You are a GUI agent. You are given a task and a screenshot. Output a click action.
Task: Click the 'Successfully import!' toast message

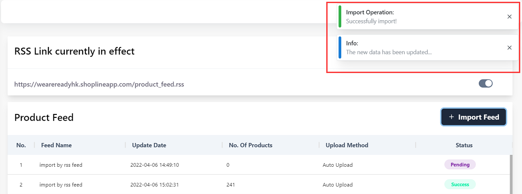click(371, 21)
